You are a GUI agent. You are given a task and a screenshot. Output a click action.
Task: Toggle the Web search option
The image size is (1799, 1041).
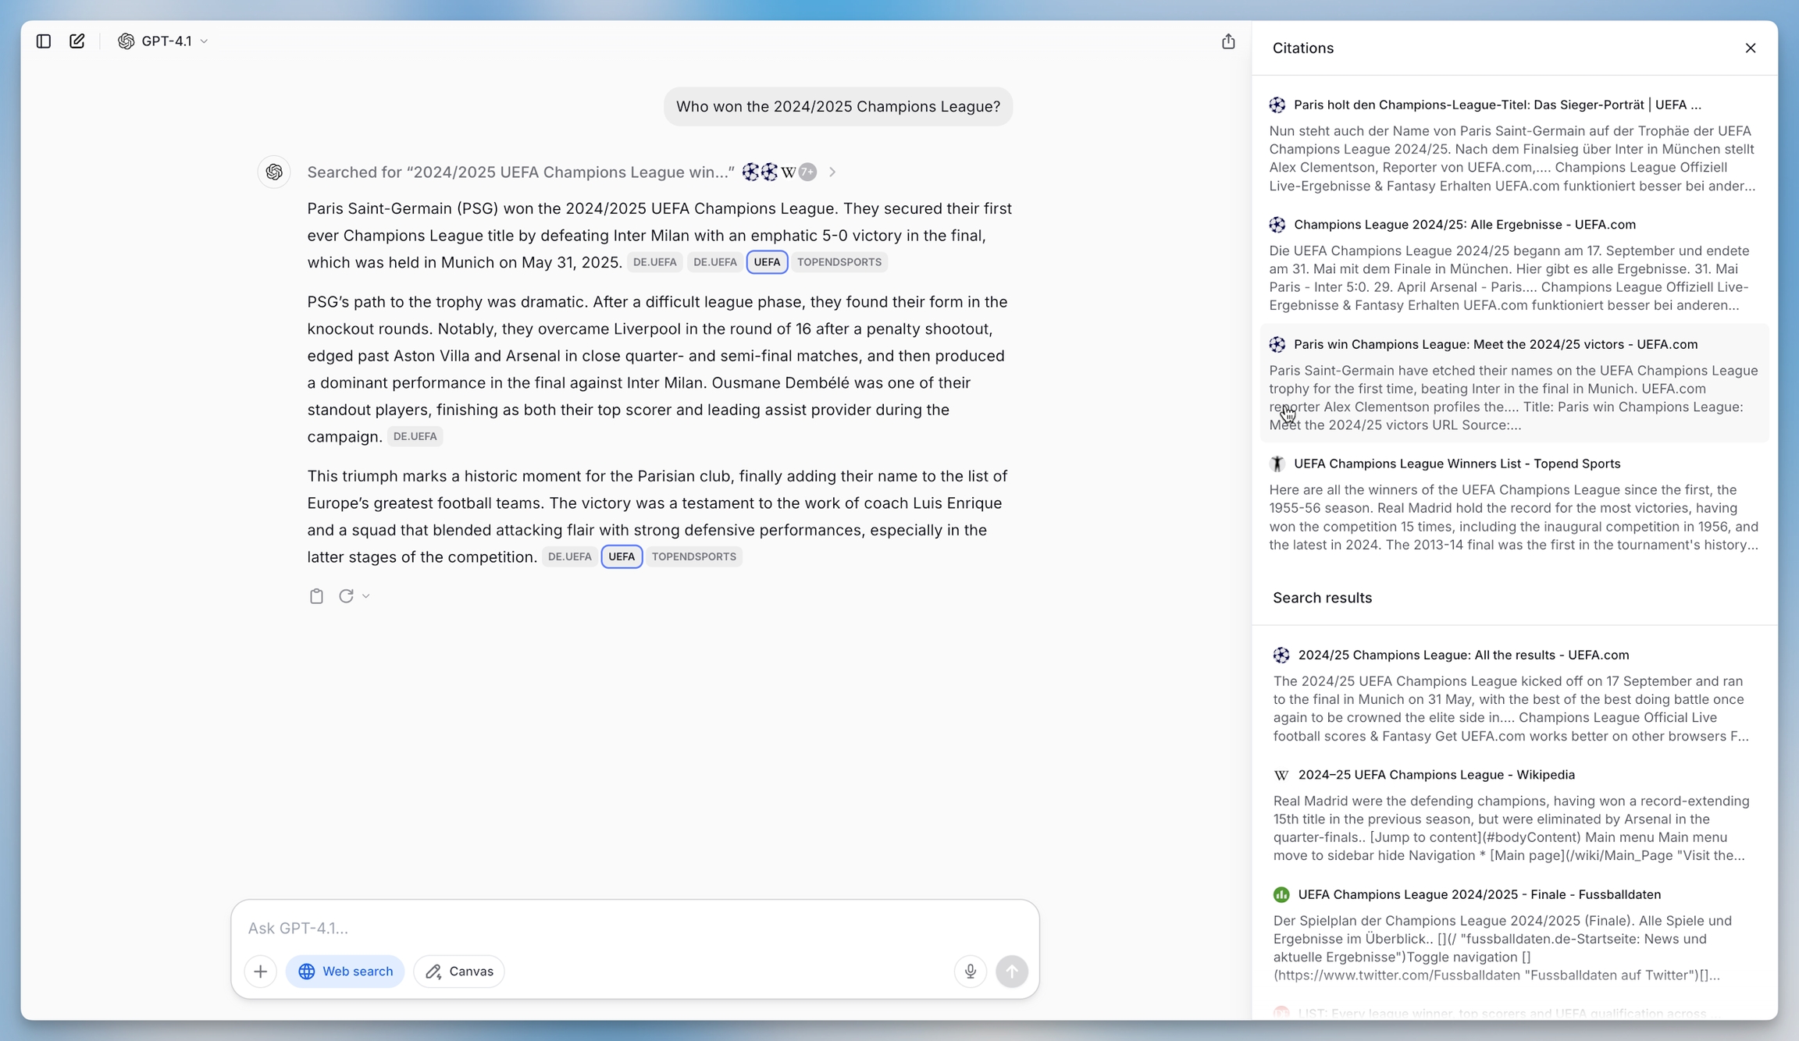[x=345, y=972]
